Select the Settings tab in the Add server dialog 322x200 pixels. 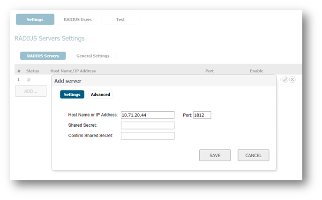(72, 94)
